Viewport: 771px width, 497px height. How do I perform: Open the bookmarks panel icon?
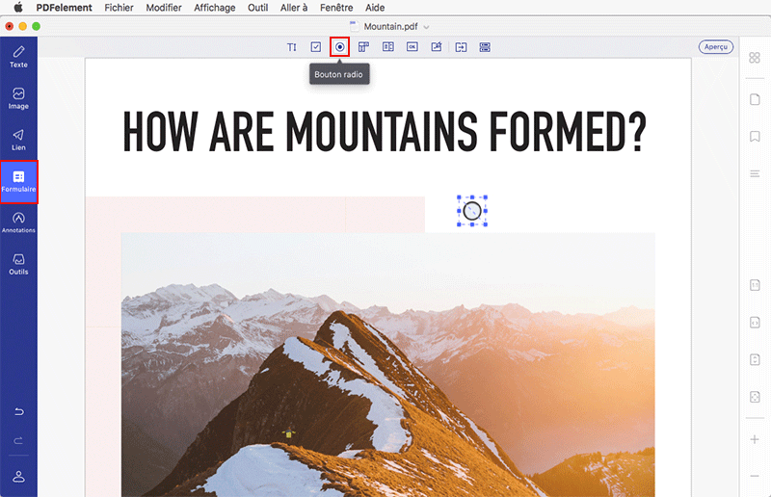755,136
